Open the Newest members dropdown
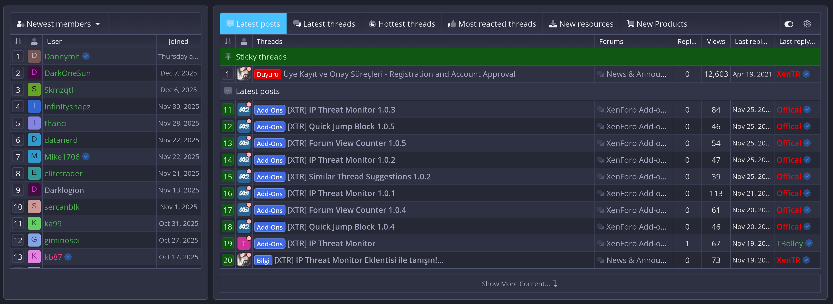The height and width of the screenshot is (304, 833). [x=59, y=23]
